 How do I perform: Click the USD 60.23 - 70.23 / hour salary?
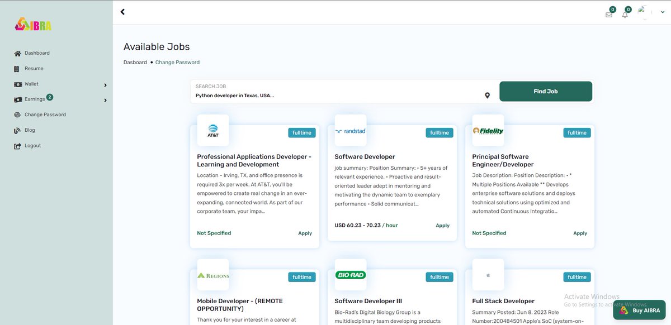(x=366, y=226)
